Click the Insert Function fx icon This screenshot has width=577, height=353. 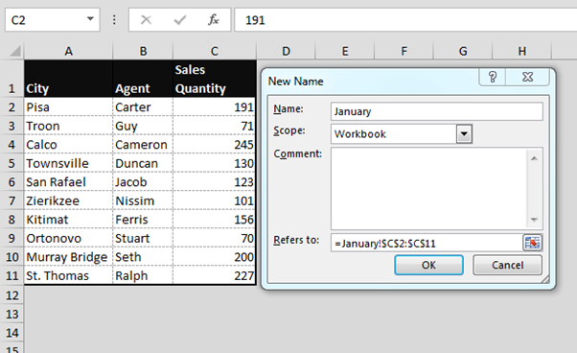(213, 19)
